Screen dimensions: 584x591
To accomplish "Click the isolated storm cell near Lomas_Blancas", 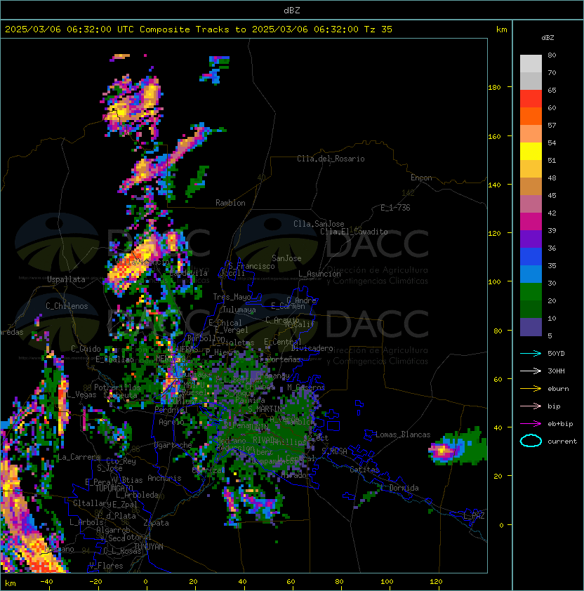I will pos(457,446).
